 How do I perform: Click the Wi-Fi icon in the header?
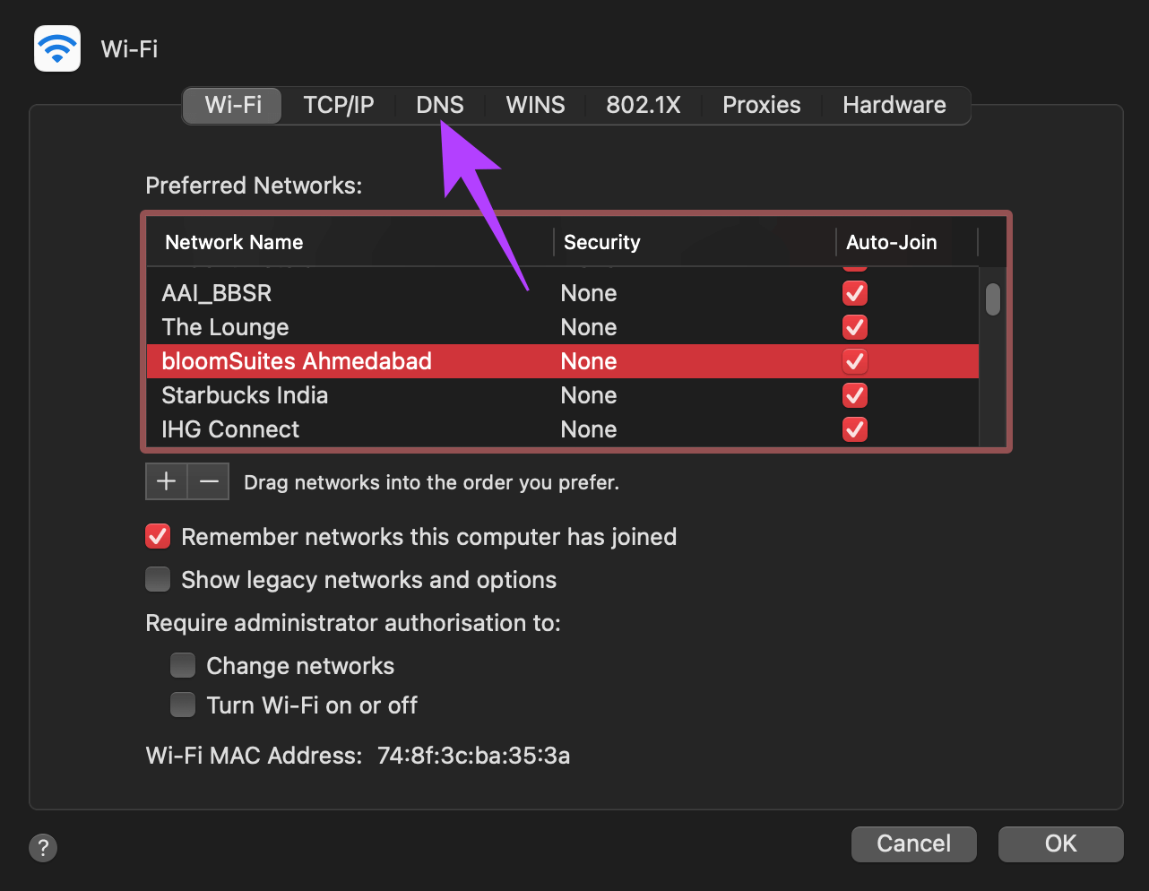click(x=57, y=48)
